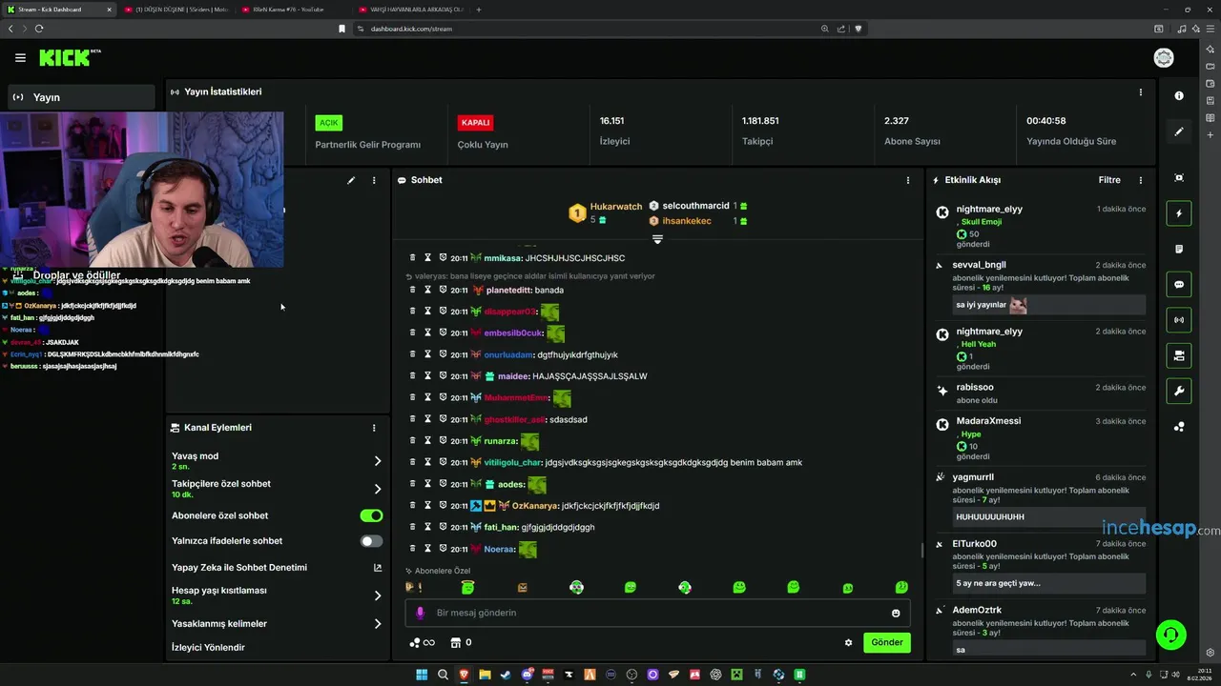The width and height of the screenshot is (1221, 686).
Task: Switch to RReN Karma #78 YouTube tab
Action: coord(292,10)
